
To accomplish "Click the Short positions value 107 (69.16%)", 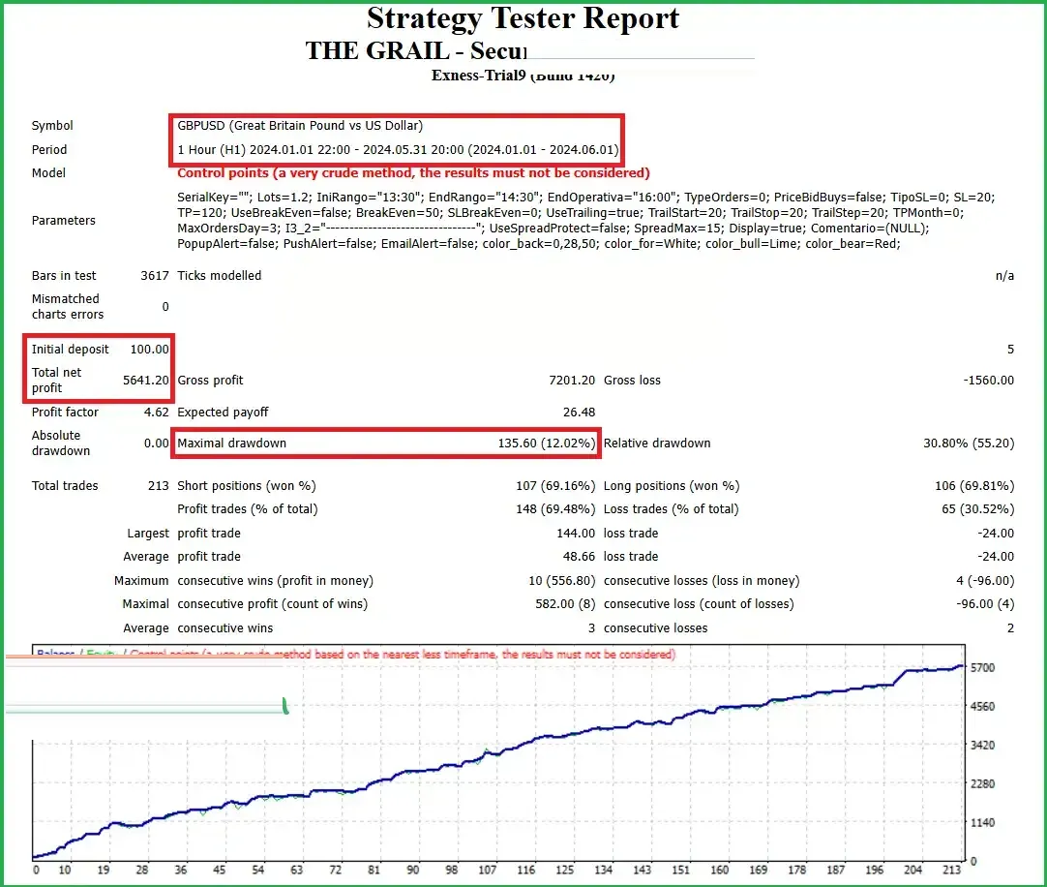I will (554, 486).
